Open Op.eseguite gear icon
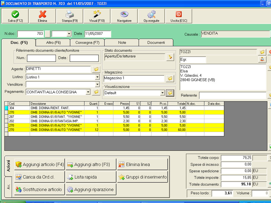The image size is (271, 203). [151, 15]
